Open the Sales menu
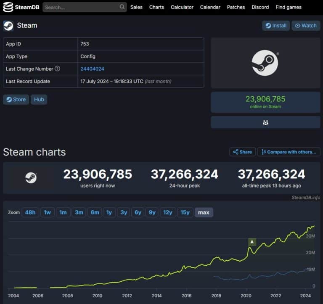 (x=136, y=7)
